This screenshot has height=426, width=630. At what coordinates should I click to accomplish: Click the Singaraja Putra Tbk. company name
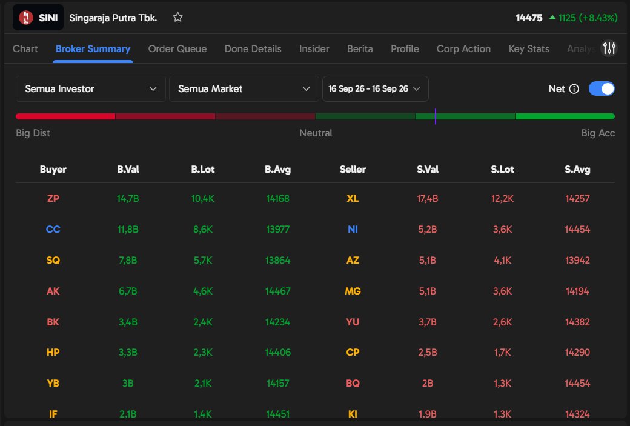(x=113, y=18)
